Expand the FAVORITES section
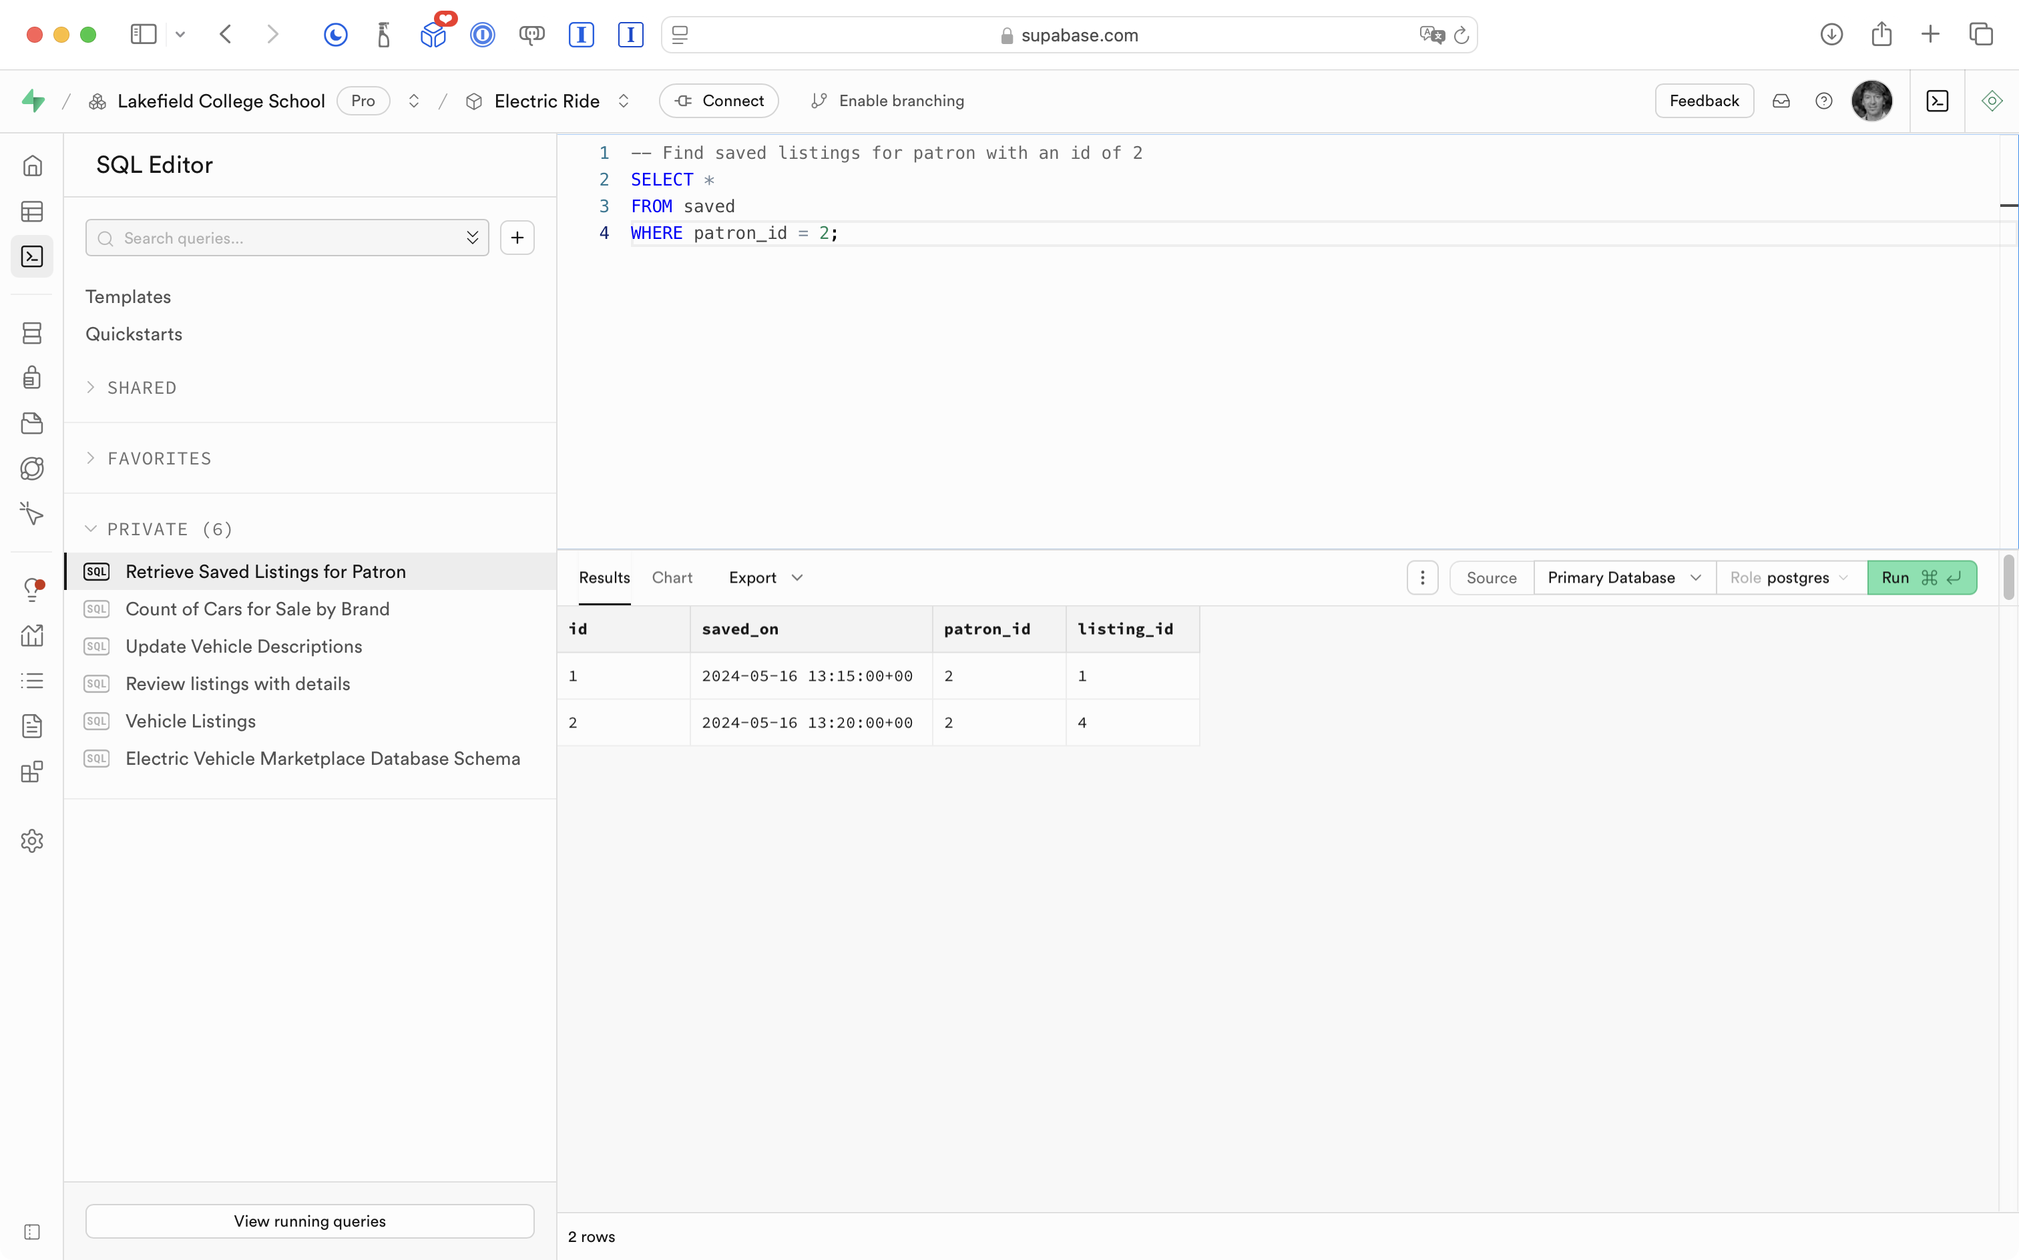The image size is (2019, 1260). [158, 458]
